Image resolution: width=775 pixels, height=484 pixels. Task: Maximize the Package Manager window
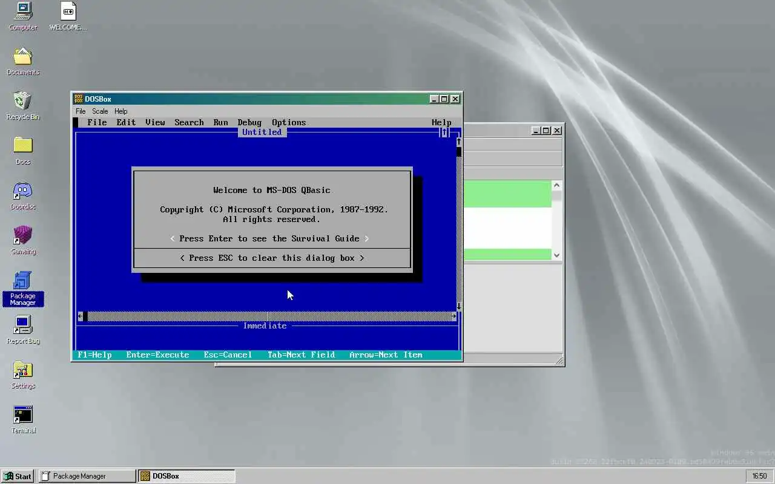click(x=546, y=130)
